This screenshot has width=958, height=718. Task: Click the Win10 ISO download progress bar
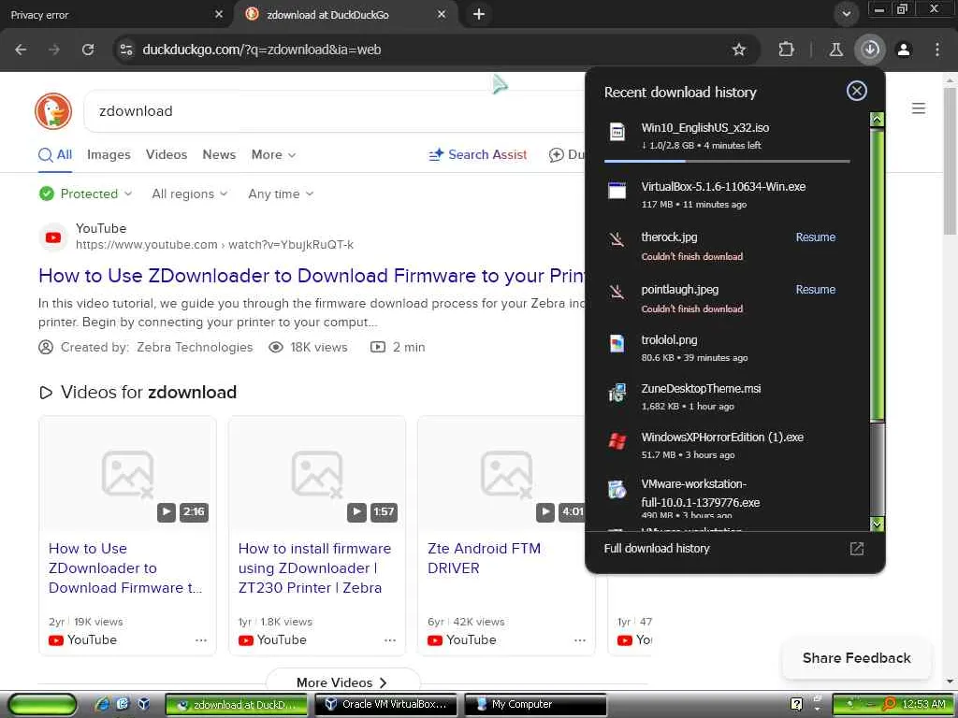pos(727,161)
